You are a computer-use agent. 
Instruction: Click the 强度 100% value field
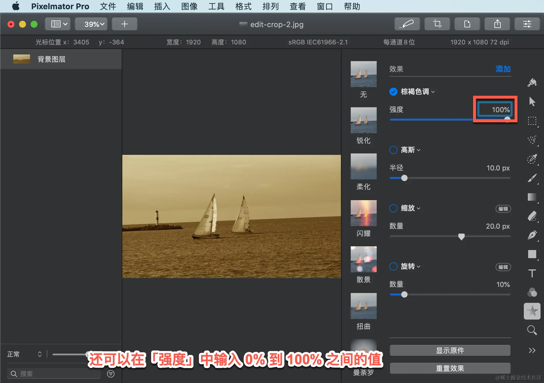coord(495,110)
